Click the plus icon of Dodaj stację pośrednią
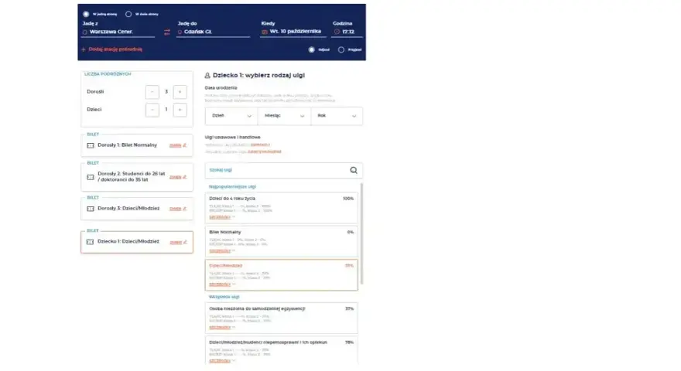The image size is (681, 371). pyautogui.click(x=84, y=49)
